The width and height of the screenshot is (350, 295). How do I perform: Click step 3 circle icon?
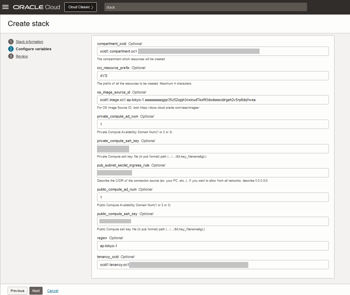point(11,56)
